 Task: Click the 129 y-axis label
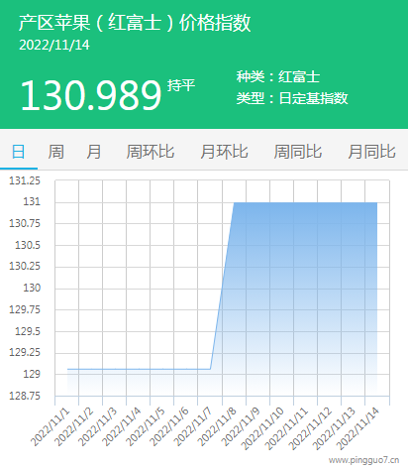[32, 374]
